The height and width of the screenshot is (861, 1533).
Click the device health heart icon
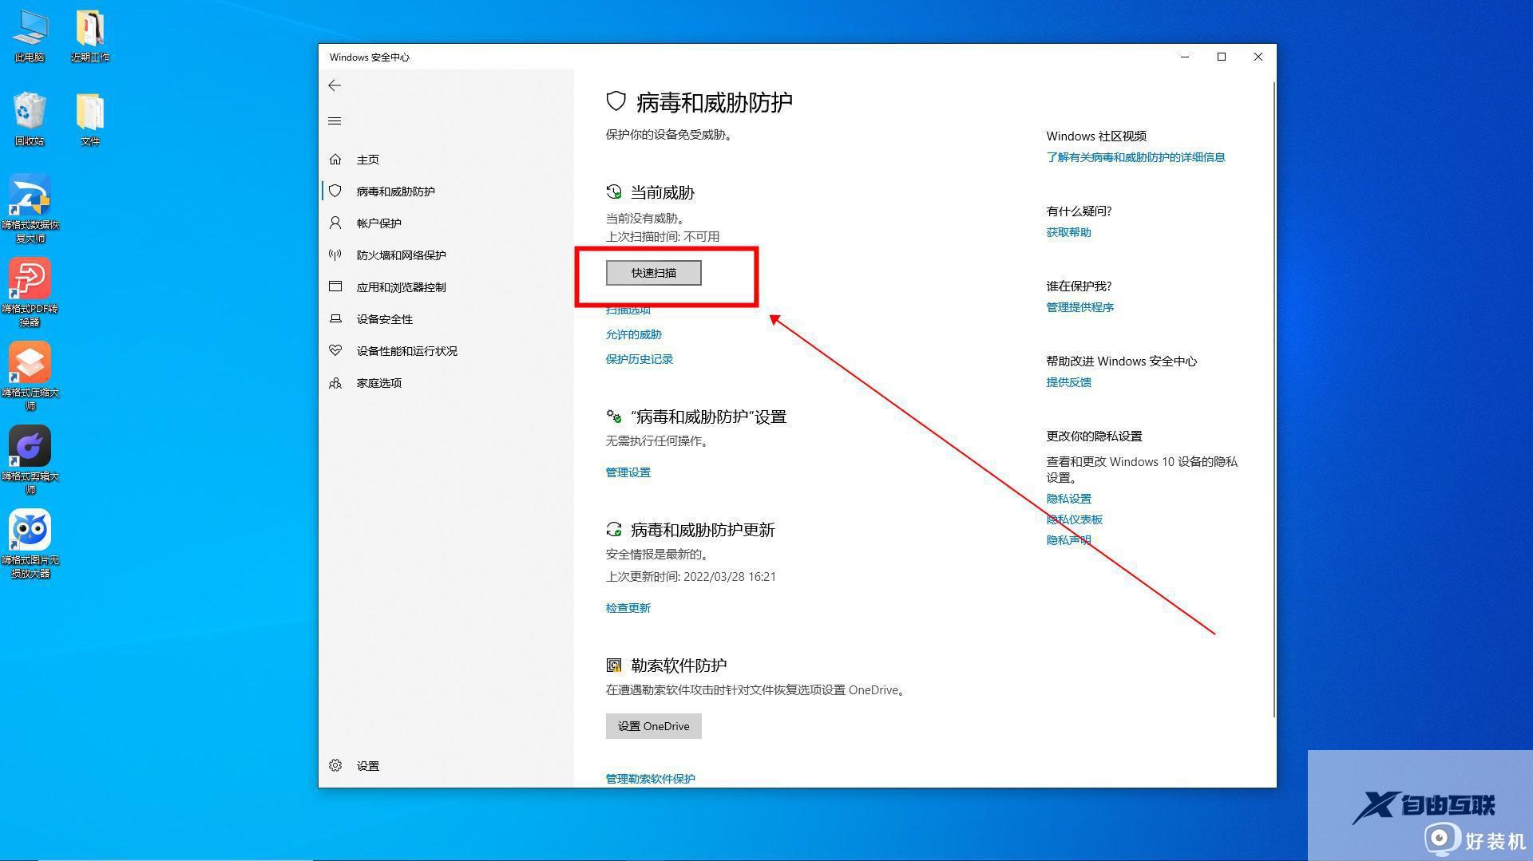[335, 351]
